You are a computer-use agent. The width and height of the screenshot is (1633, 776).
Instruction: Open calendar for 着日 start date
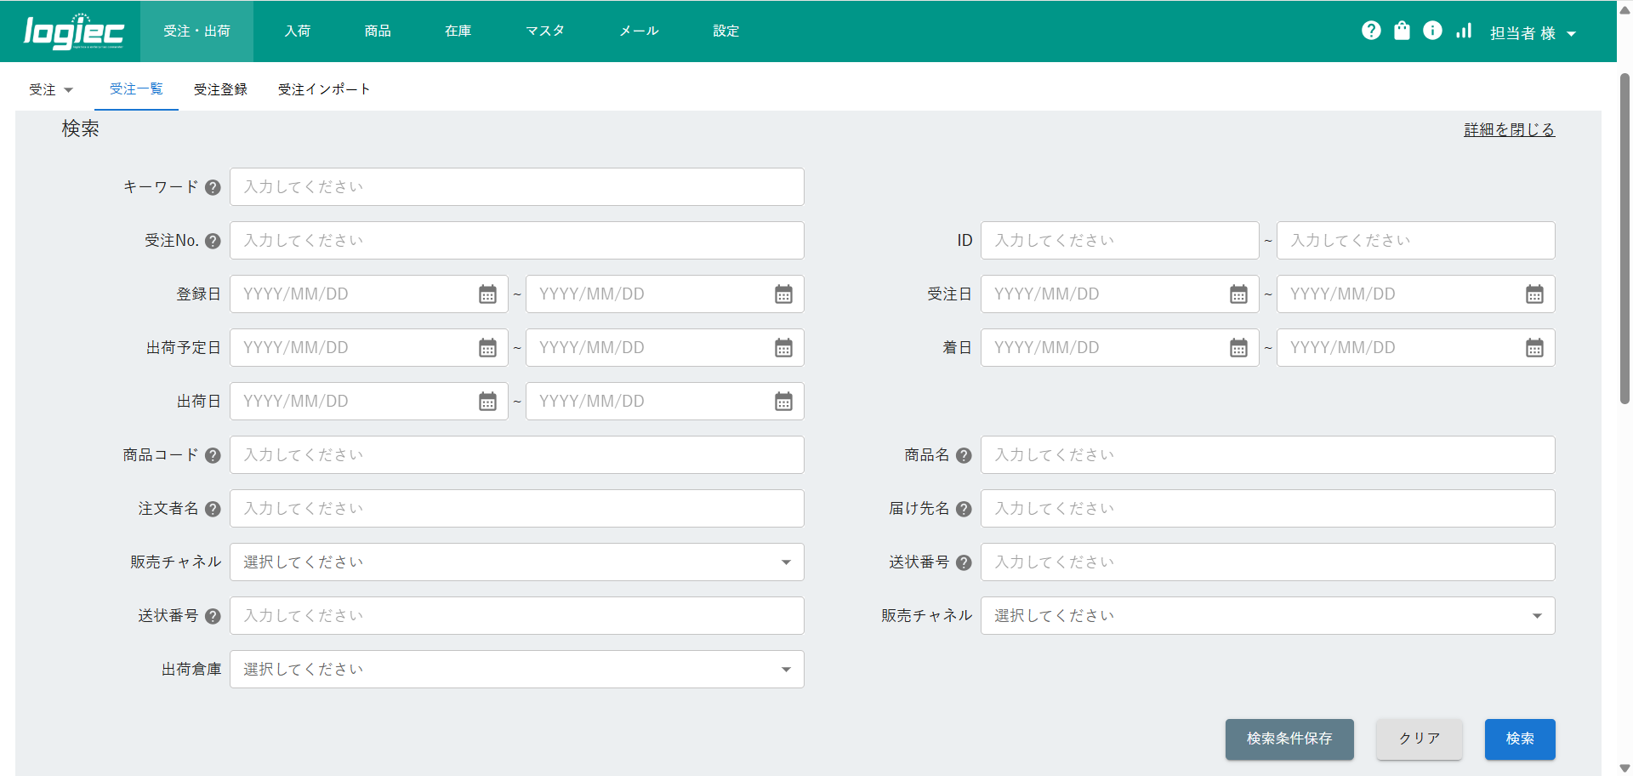point(1238,348)
